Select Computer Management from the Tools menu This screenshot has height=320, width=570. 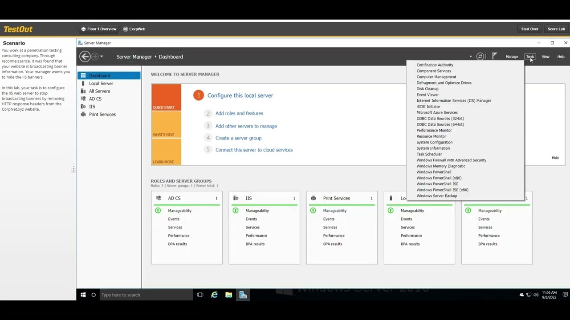tap(436, 77)
